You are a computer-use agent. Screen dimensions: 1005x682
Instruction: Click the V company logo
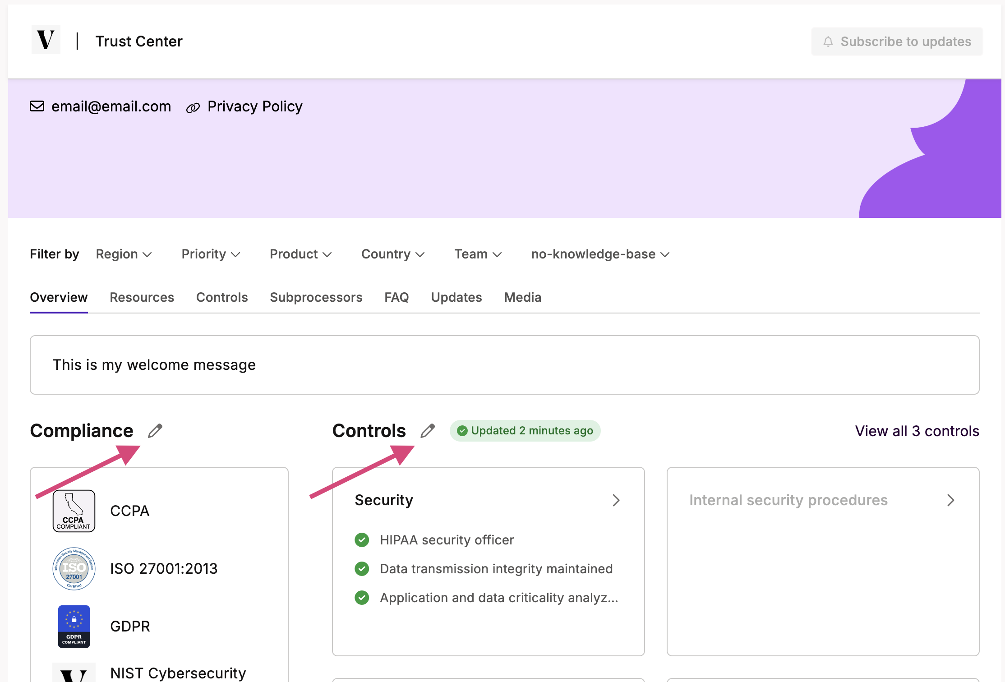tap(46, 40)
